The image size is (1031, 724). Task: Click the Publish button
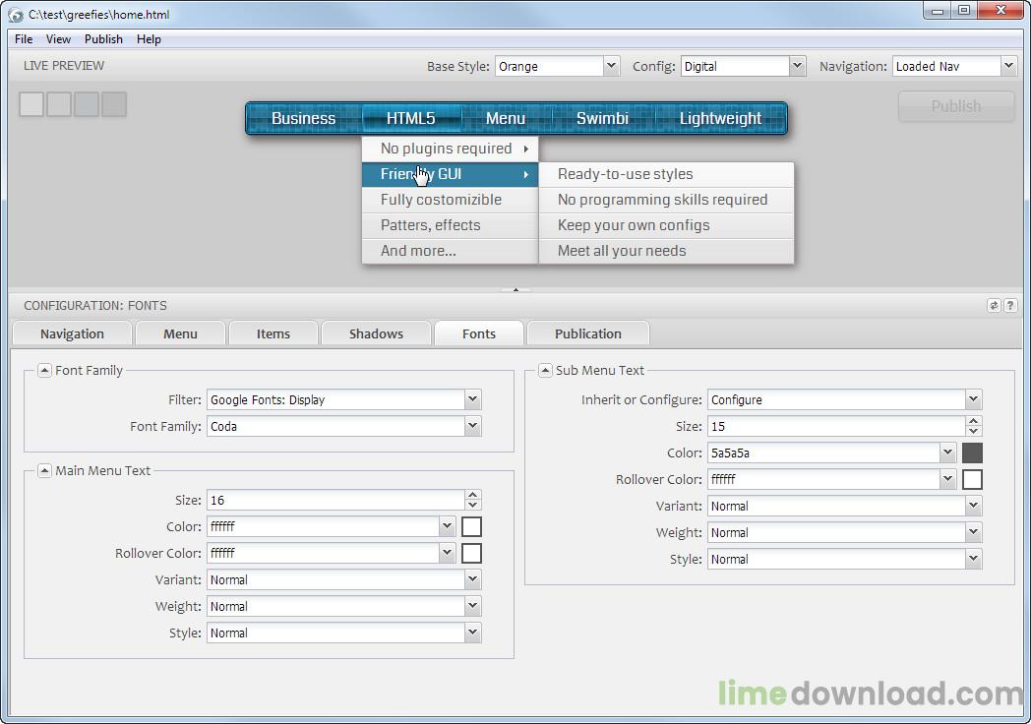click(x=956, y=106)
